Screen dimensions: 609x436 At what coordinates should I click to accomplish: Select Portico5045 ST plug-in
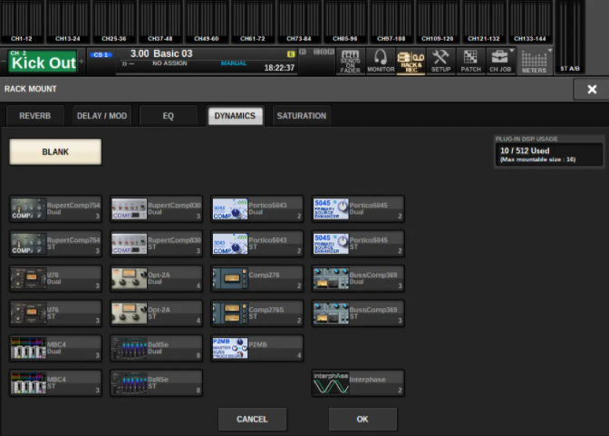point(358,244)
